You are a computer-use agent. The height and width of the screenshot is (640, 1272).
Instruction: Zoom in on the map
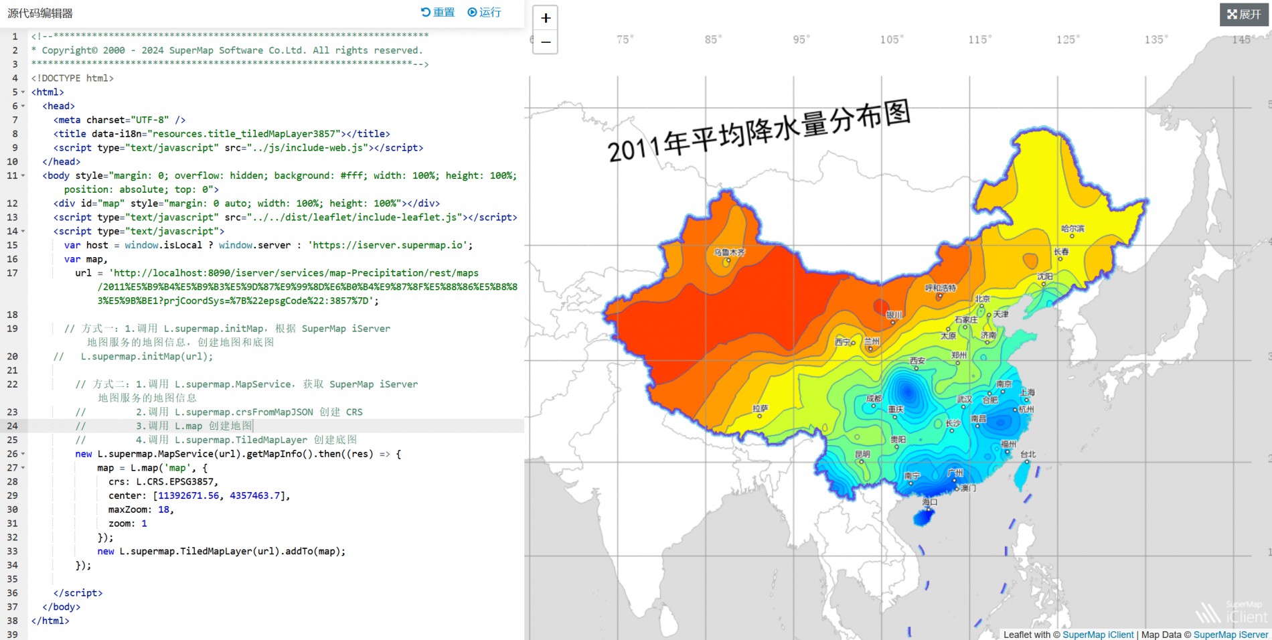click(546, 18)
